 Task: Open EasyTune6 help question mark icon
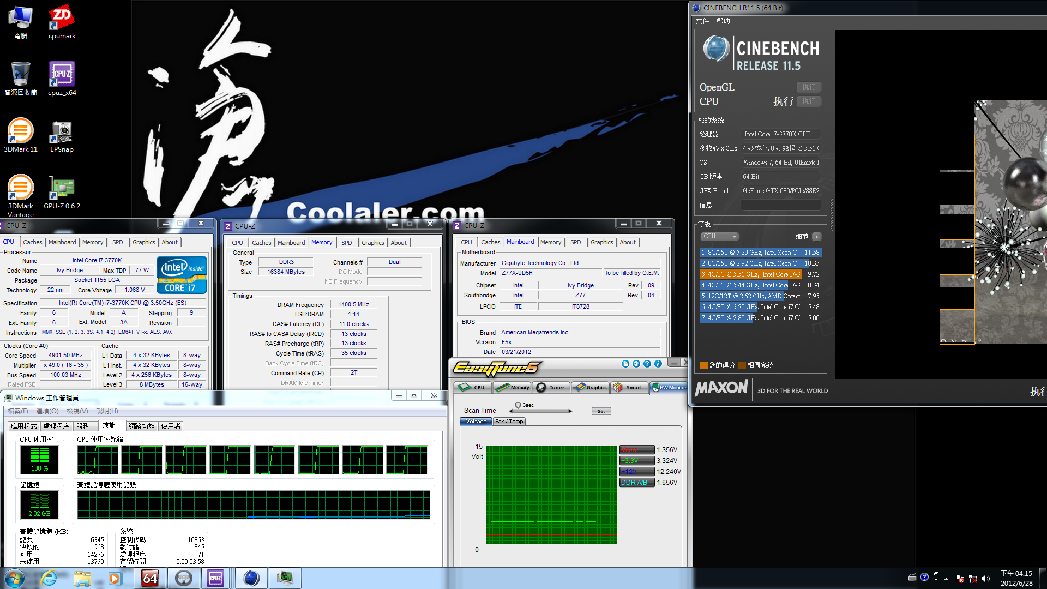[x=647, y=364]
